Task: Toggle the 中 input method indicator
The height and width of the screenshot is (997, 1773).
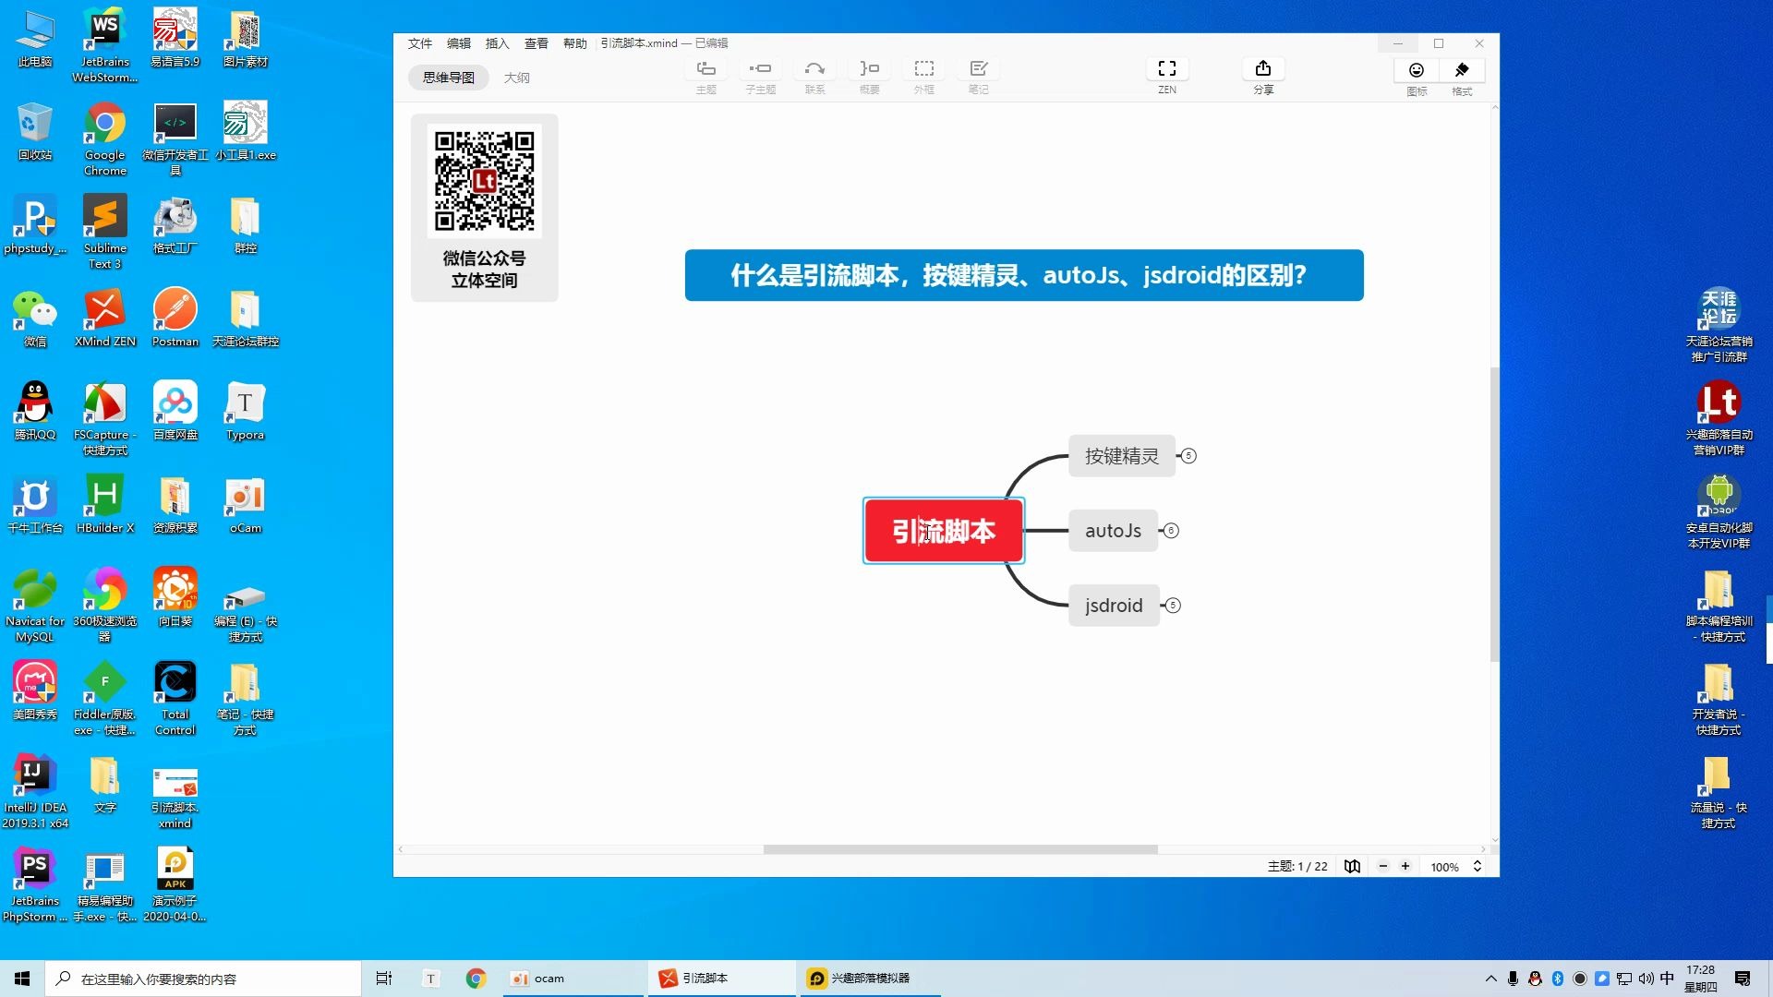Action: tap(1667, 979)
